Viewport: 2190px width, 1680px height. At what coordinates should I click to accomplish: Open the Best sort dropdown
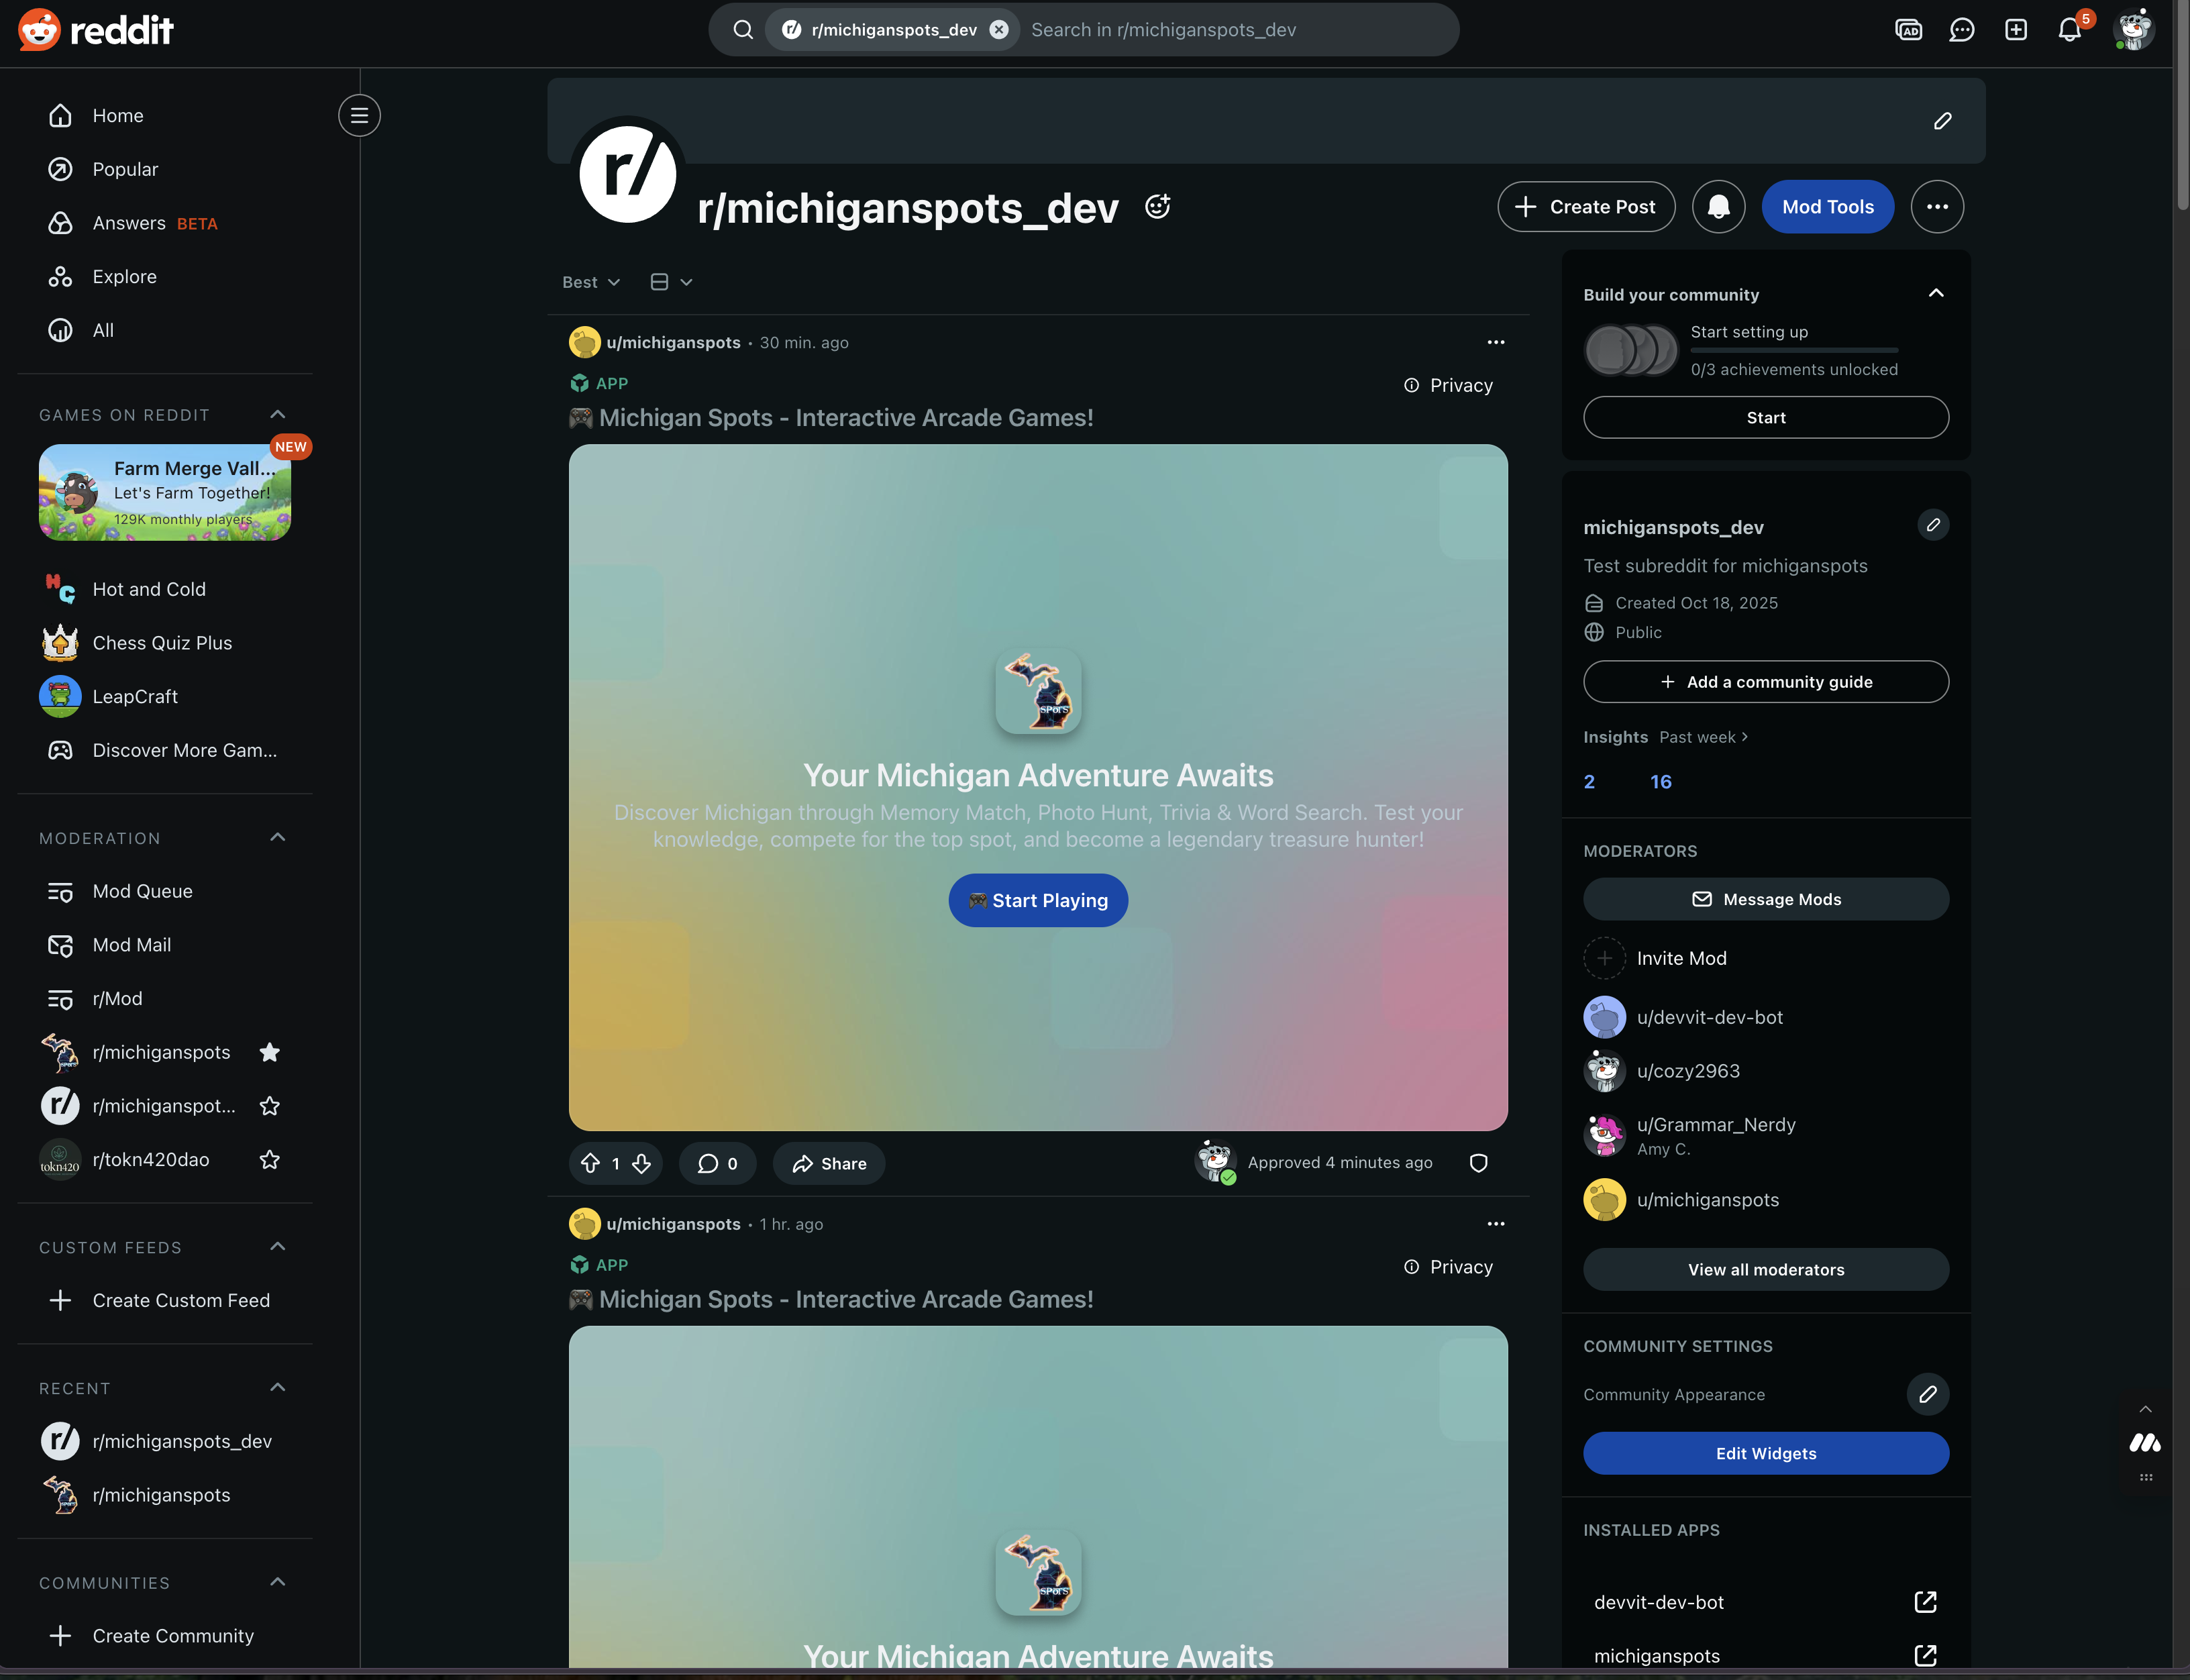click(x=591, y=282)
